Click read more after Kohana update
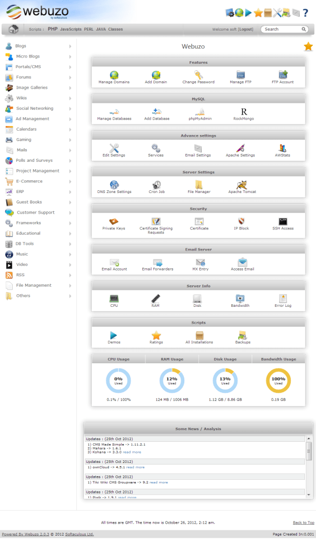 pos(132,452)
